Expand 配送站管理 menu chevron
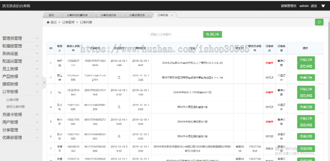Screen dimensions: 330x161 tap(37, 61)
